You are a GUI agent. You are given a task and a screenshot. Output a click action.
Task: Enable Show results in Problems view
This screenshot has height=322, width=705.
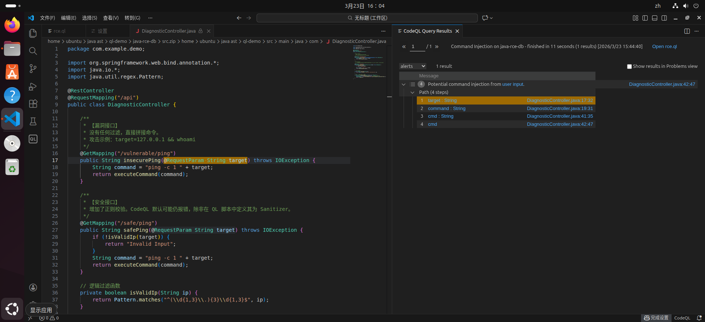(x=629, y=66)
